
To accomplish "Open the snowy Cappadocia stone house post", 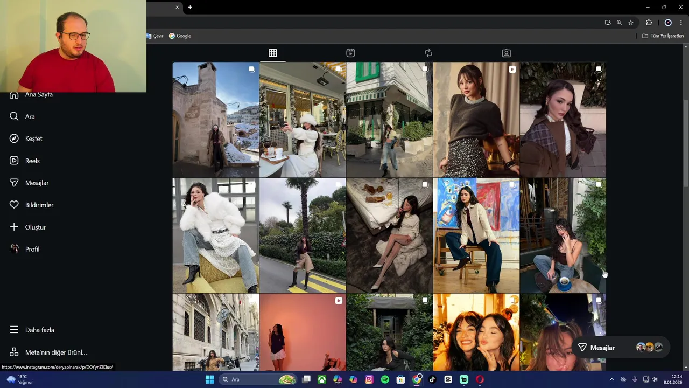I will 215,120.
